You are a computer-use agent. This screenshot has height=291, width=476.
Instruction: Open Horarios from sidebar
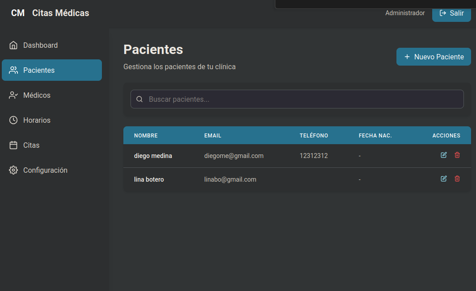click(x=51, y=120)
